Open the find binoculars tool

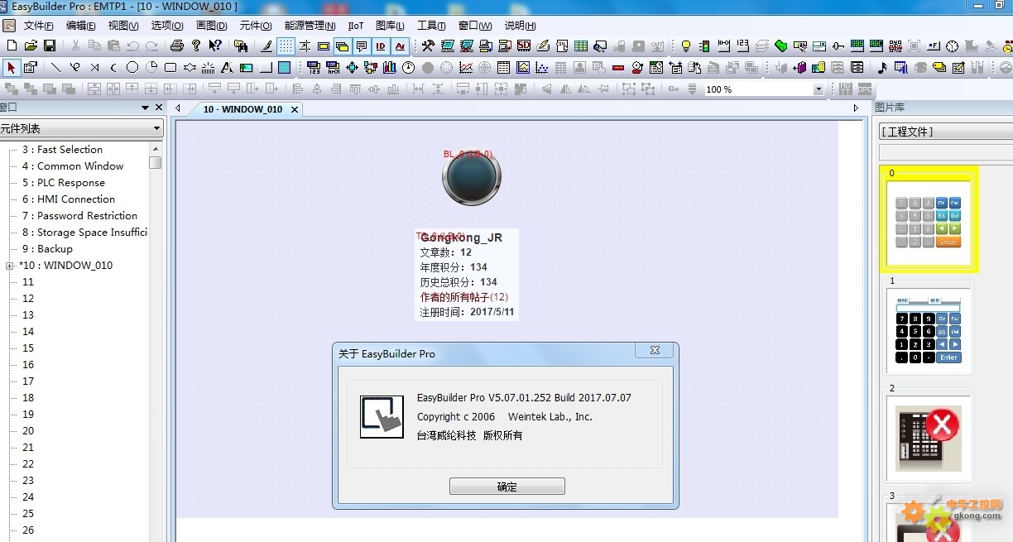point(241,46)
